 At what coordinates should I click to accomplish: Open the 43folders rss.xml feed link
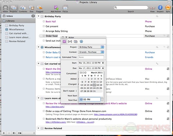(85, 122)
